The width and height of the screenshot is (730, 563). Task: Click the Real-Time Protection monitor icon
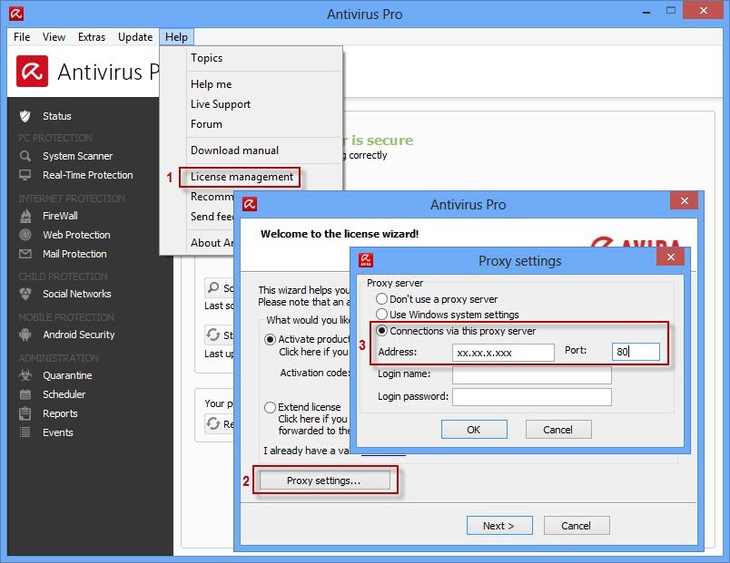point(25,175)
